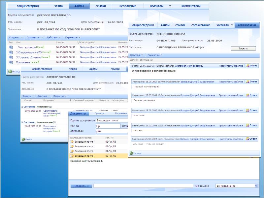264x198 pixels.
Task: Collapse the 'Состояние : На исполнении' group
Action: click(x=22, y=122)
